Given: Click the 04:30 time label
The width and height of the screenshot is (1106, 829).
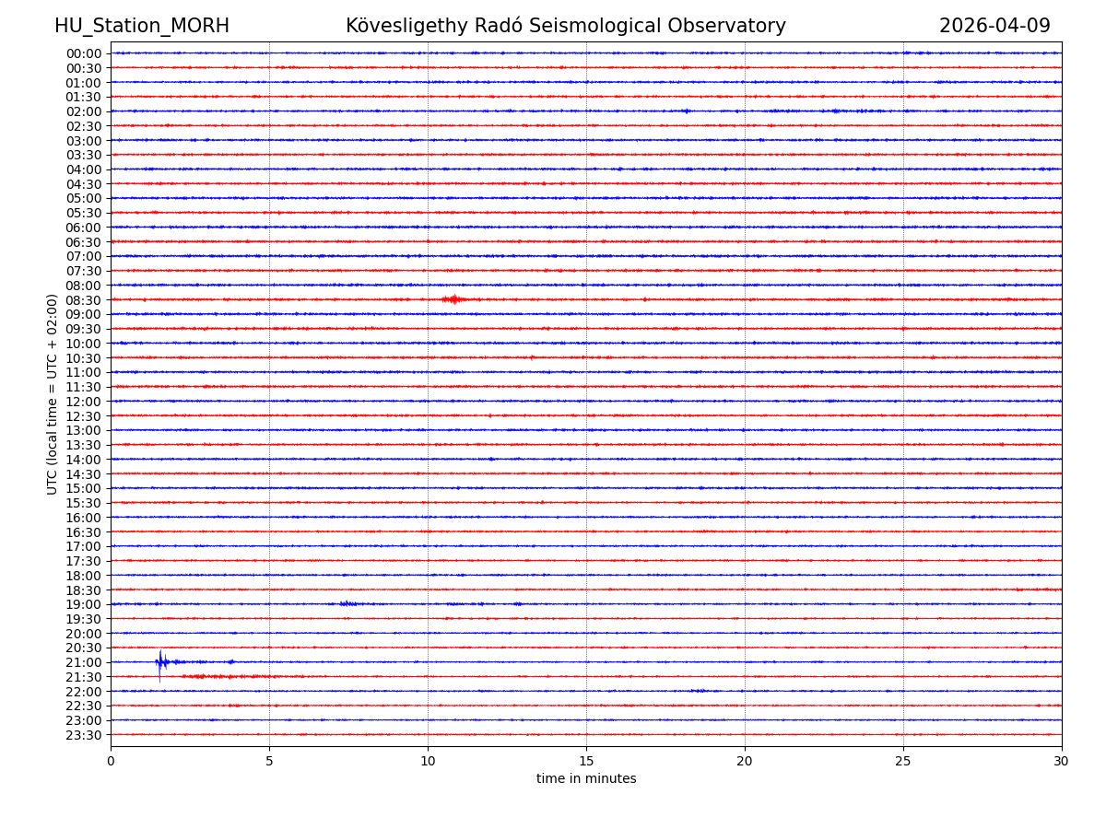Looking at the screenshot, I should coord(84,184).
